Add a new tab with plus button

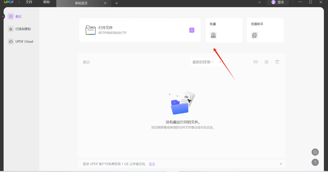(x=117, y=3)
